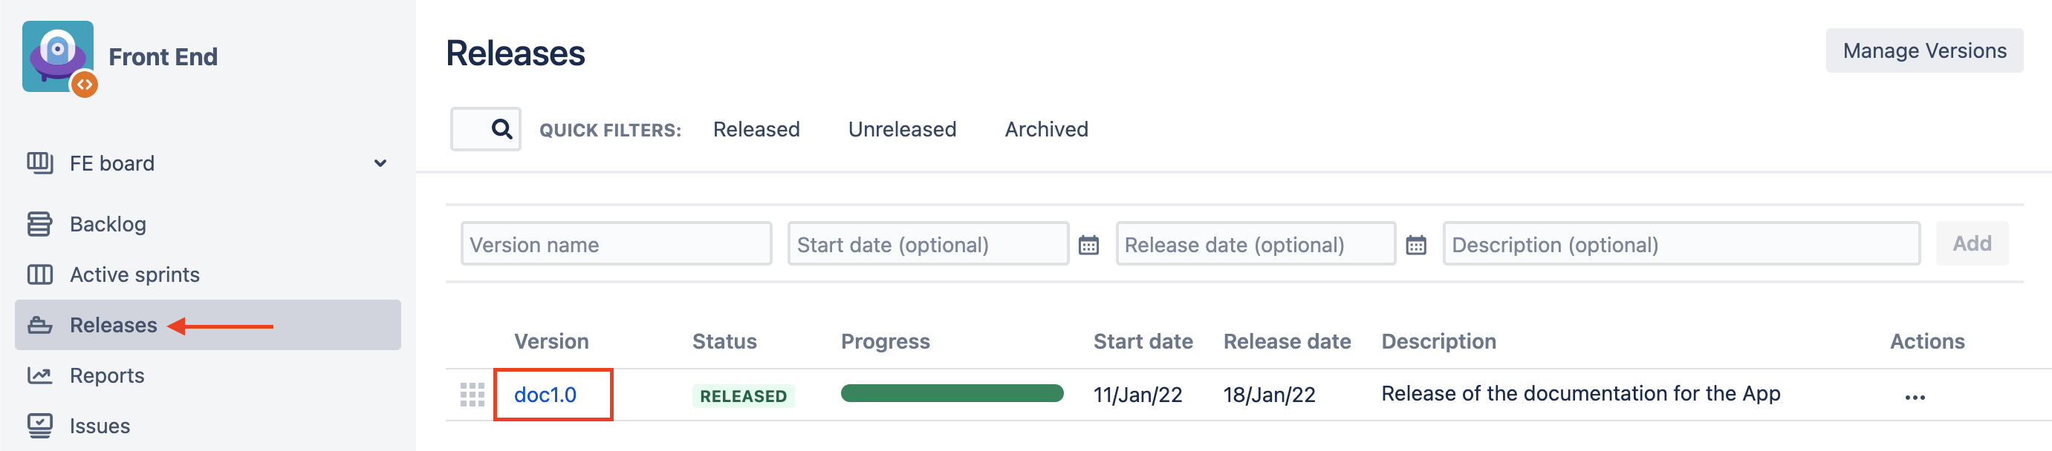Click the Manage Versions button
Screen dimensions: 2052x451
(x=1923, y=51)
